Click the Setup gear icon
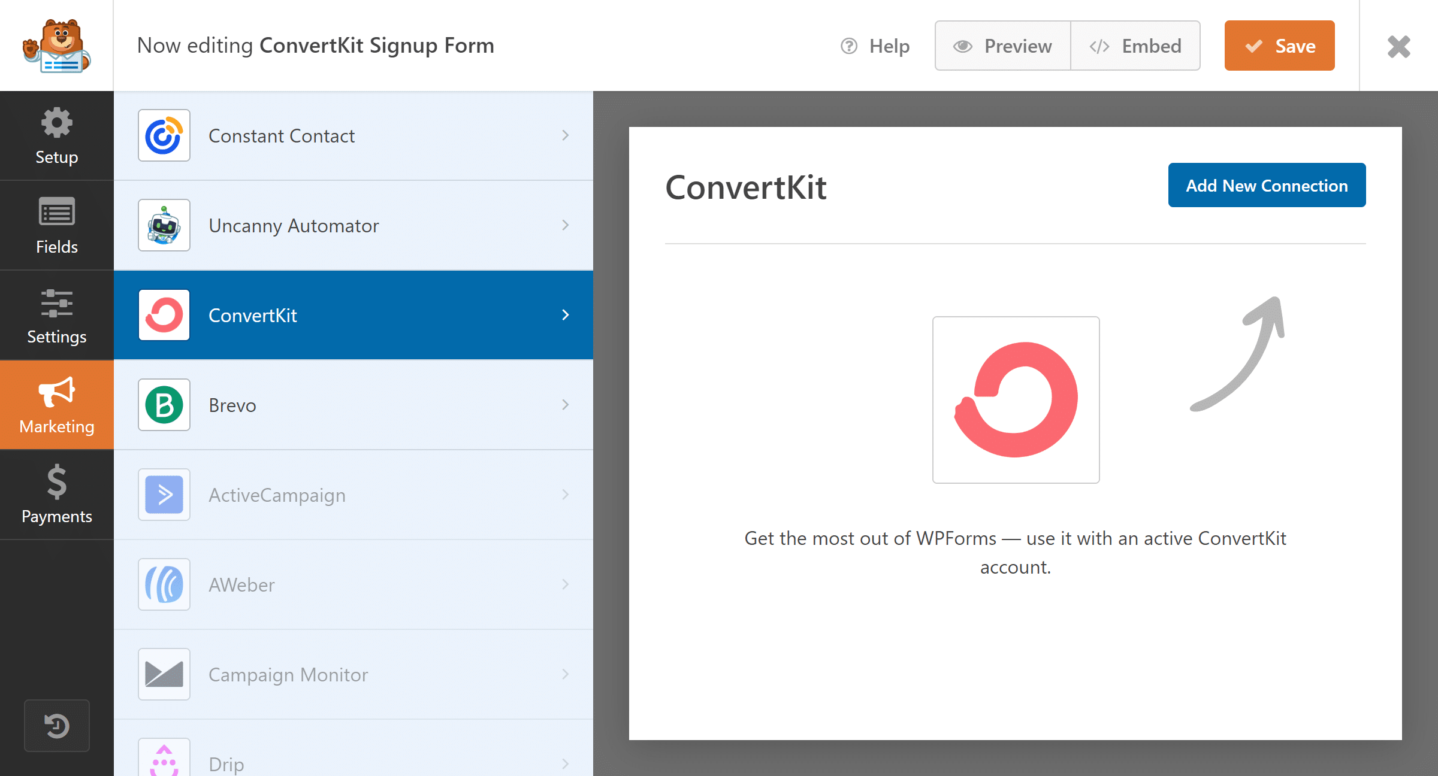 (57, 123)
